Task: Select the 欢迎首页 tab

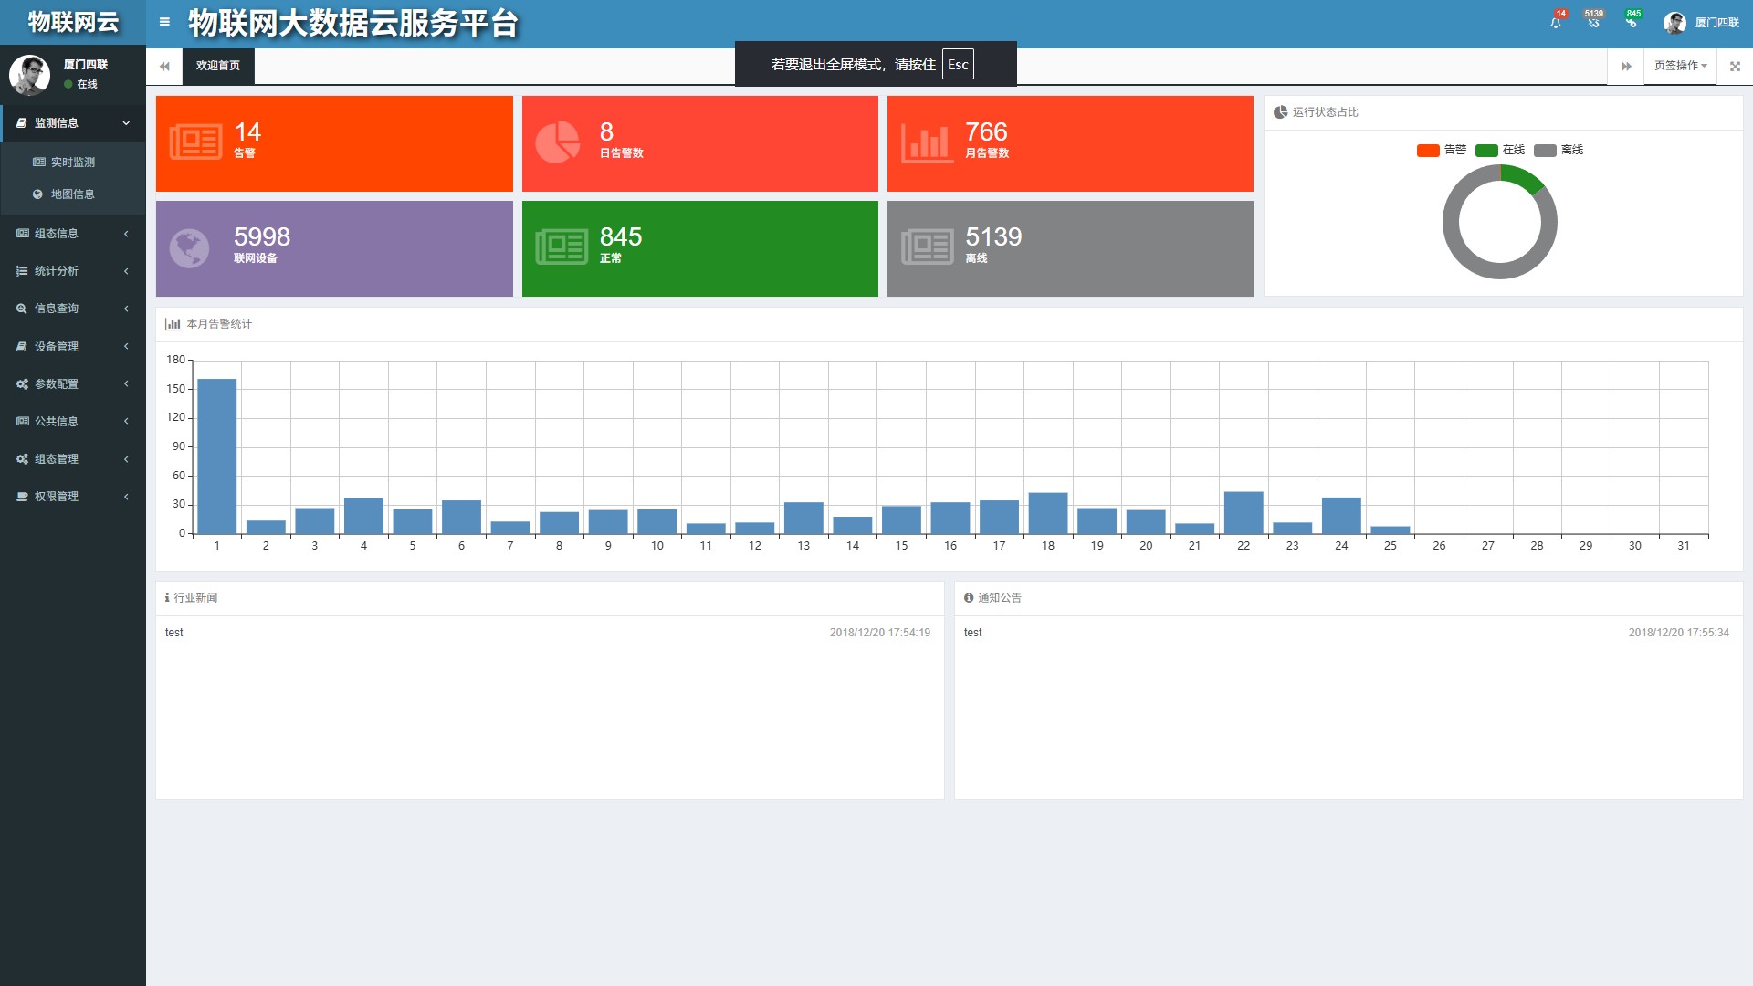Action: pyautogui.click(x=218, y=66)
